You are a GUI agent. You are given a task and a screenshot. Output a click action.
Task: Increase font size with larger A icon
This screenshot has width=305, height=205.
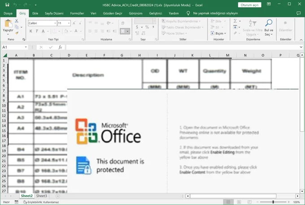(x=74, y=23)
